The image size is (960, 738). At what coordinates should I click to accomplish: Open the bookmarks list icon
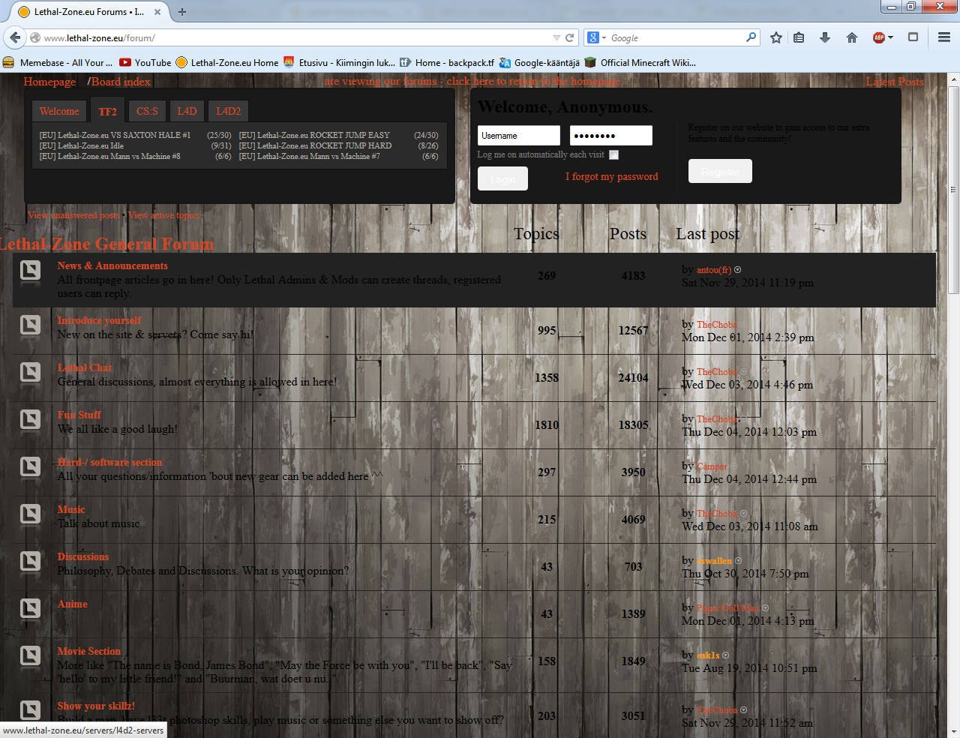coord(799,37)
